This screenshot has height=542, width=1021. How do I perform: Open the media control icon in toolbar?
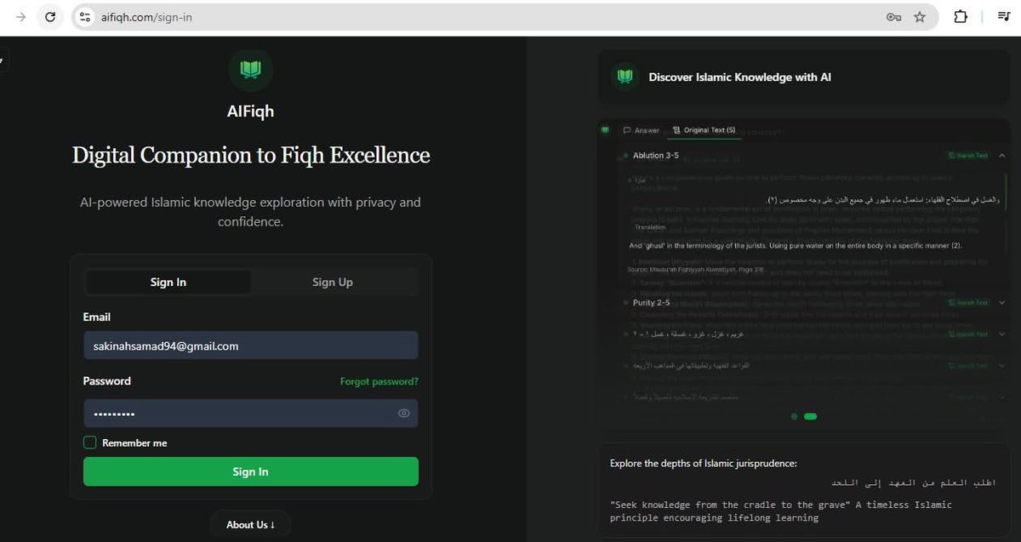click(1004, 16)
